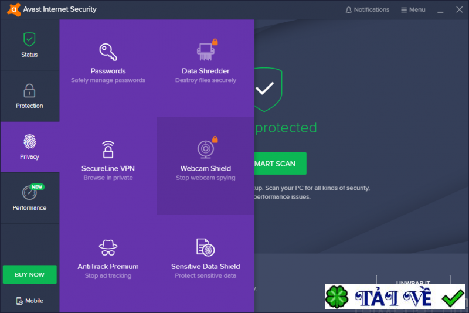
Task: Click the hamburger Menu icon
Action: point(404,10)
